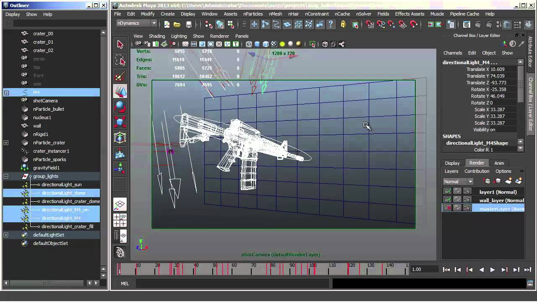The width and height of the screenshot is (537, 302).
Task: Open the nDynamics menu set dropdown
Action: pyautogui.click(x=154, y=23)
